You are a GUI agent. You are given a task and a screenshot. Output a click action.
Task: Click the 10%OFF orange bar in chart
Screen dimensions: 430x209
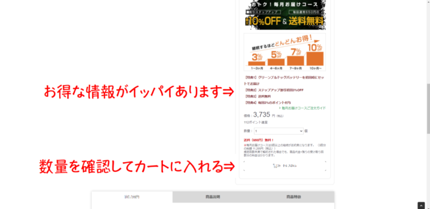[x=315, y=59]
